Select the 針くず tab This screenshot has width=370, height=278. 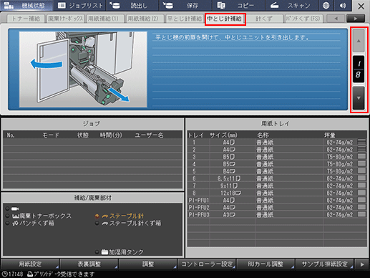coord(264,19)
